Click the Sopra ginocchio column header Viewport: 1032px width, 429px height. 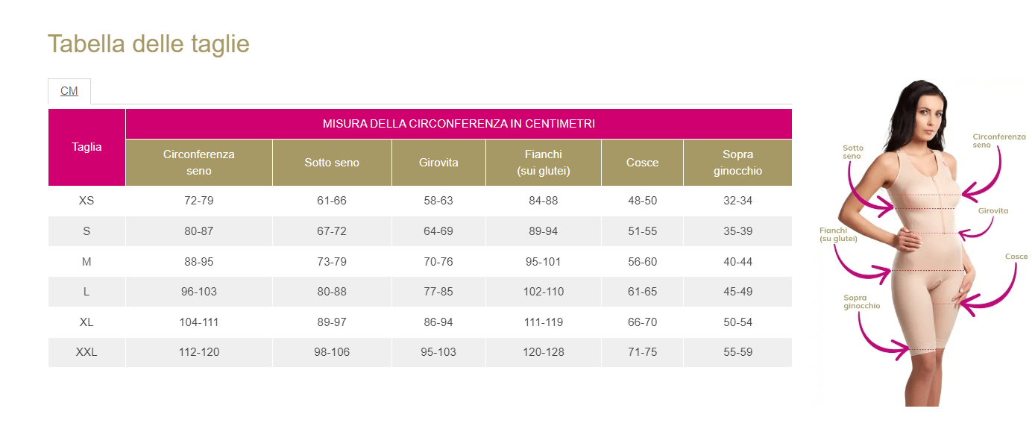click(737, 163)
